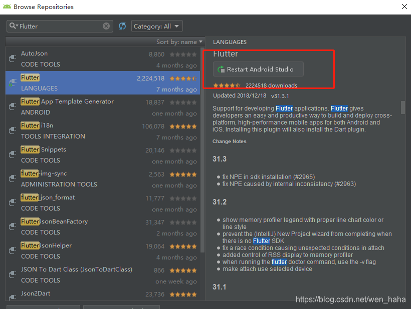
Task: Click the JSON To Dart Class plugin icon
Action: point(13,275)
